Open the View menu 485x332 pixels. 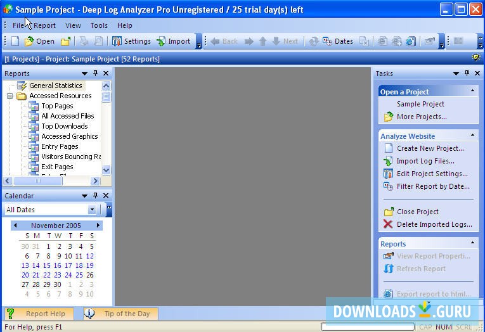coord(73,25)
